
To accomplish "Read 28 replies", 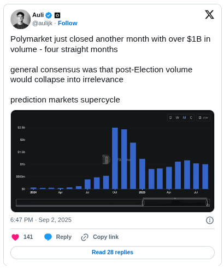I will 113,253.
